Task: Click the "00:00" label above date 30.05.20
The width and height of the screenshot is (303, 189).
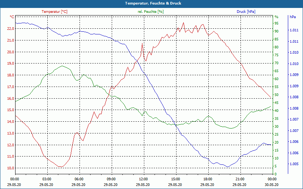Action: [272, 179]
